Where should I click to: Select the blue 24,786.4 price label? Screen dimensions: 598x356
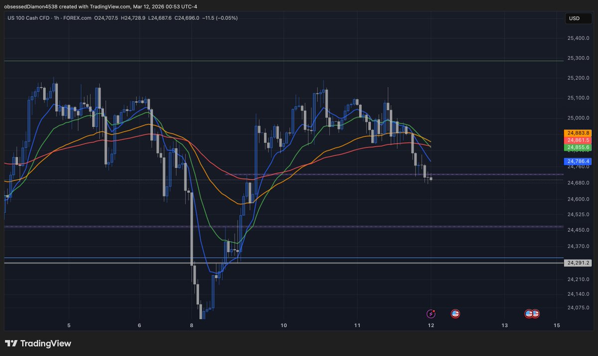tap(578, 161)
